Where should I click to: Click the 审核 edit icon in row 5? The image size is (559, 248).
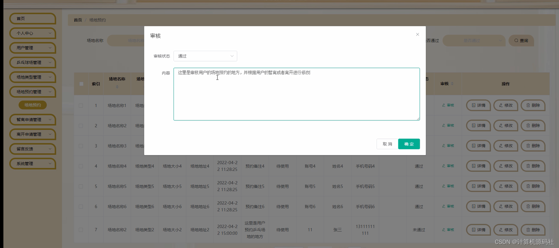[448, 186]
